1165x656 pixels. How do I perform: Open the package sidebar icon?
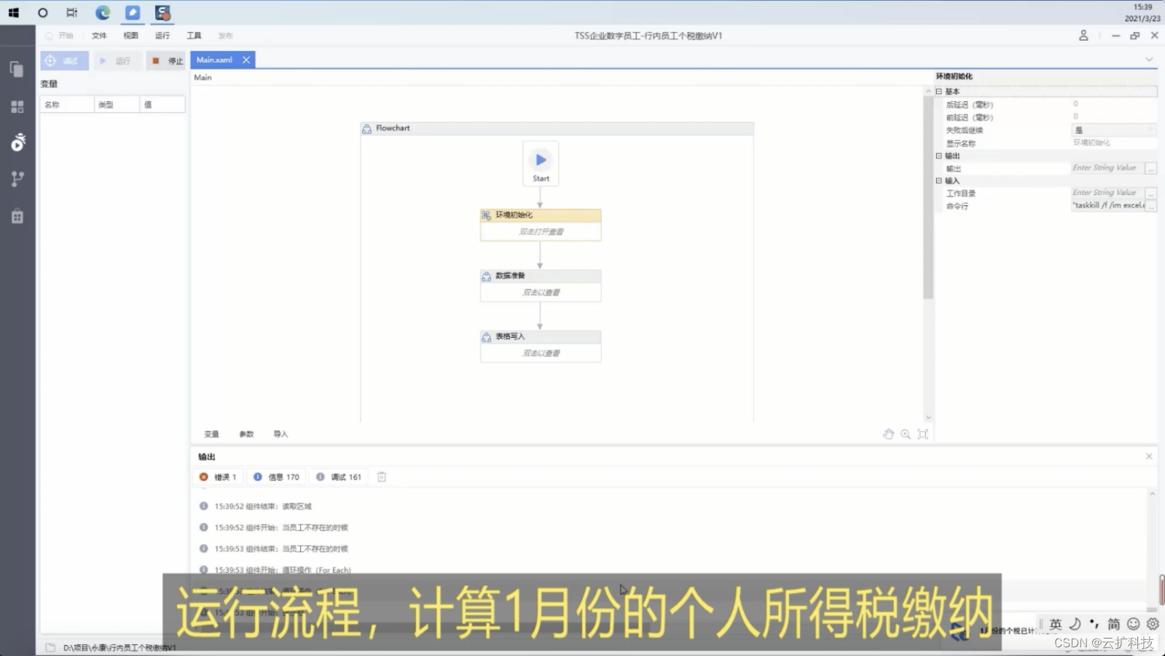(x=17, y=216)
